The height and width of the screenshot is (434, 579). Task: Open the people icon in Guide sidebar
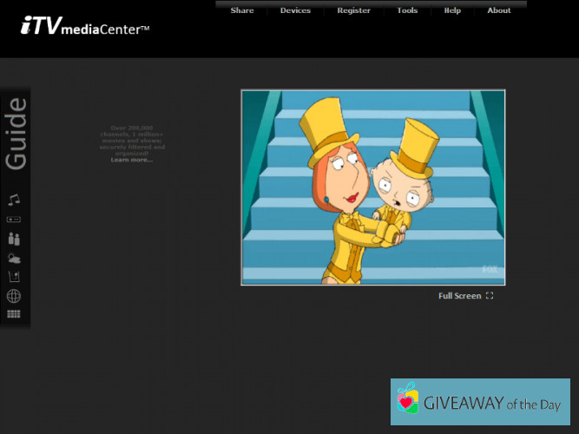pyautogui.click(x=14, y=239)
